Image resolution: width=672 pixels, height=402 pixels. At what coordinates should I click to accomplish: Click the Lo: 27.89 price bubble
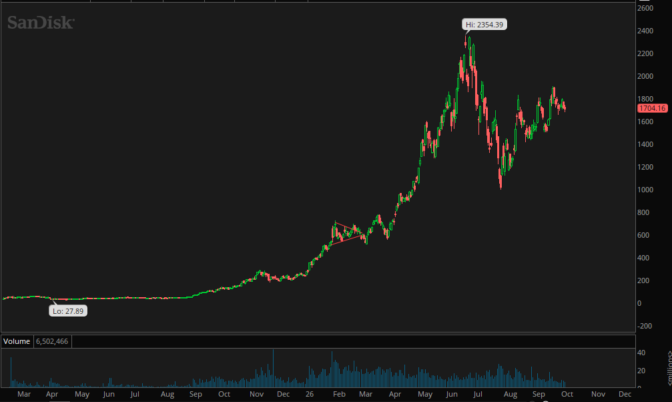pyautogui.click(x=68, y=311)
